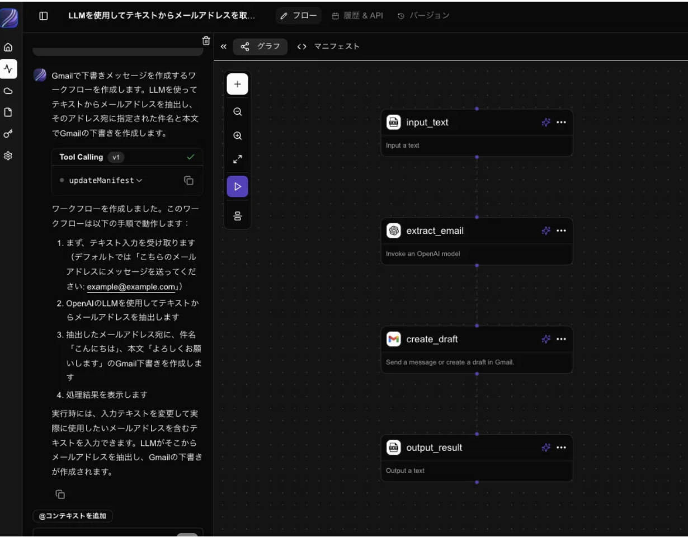This screenshot has height=537, width=688.
Task: Click the sparkle AI icon on input_text node
Action: [546, 123]
